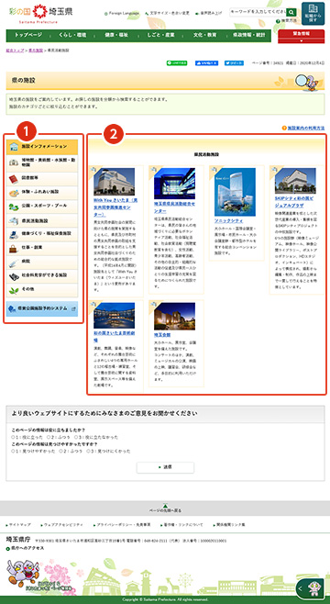Image resolution: width=330 pixels, height=604 pixels.
Task: Click the Twitter tweet button
Action: pyautogui.click(x=234, y=62)
